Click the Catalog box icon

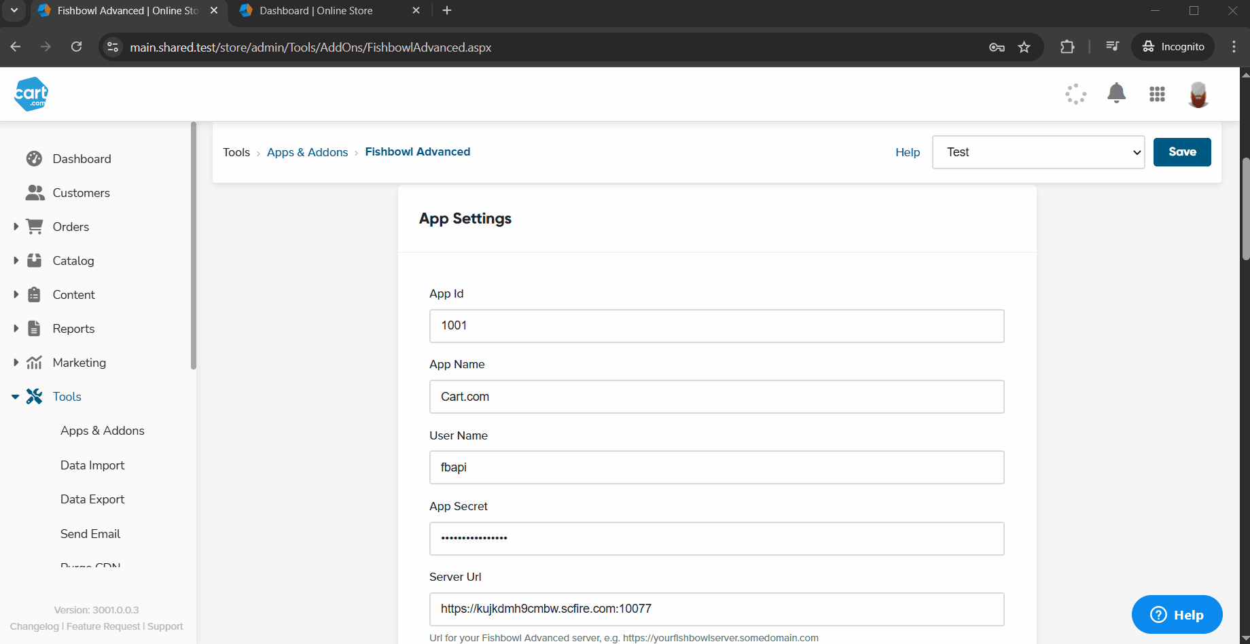click(34, 260)
